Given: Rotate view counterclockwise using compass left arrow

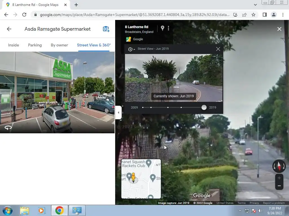Looking at the screenshot, I should click(274, 166).
